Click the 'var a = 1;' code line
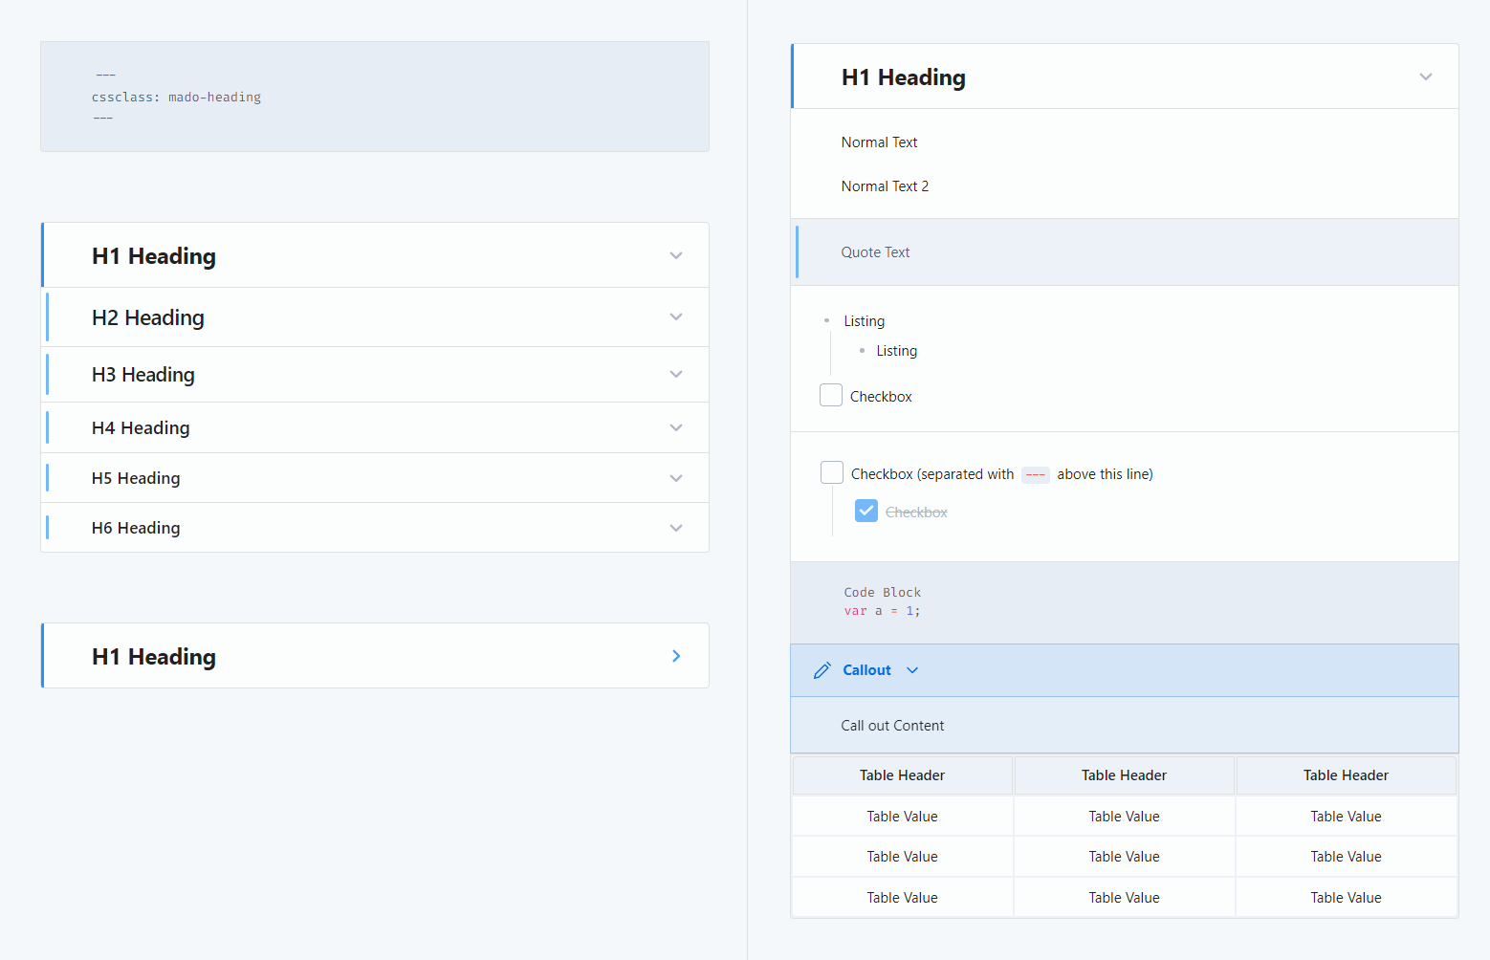The image size is (1490, 960). pyautogui.click(x=882, y=611)
